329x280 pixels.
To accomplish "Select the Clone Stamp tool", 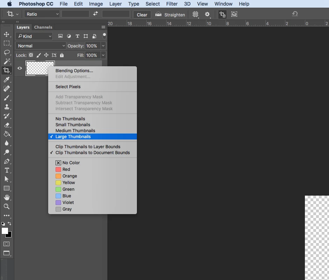I will [7, 107].
